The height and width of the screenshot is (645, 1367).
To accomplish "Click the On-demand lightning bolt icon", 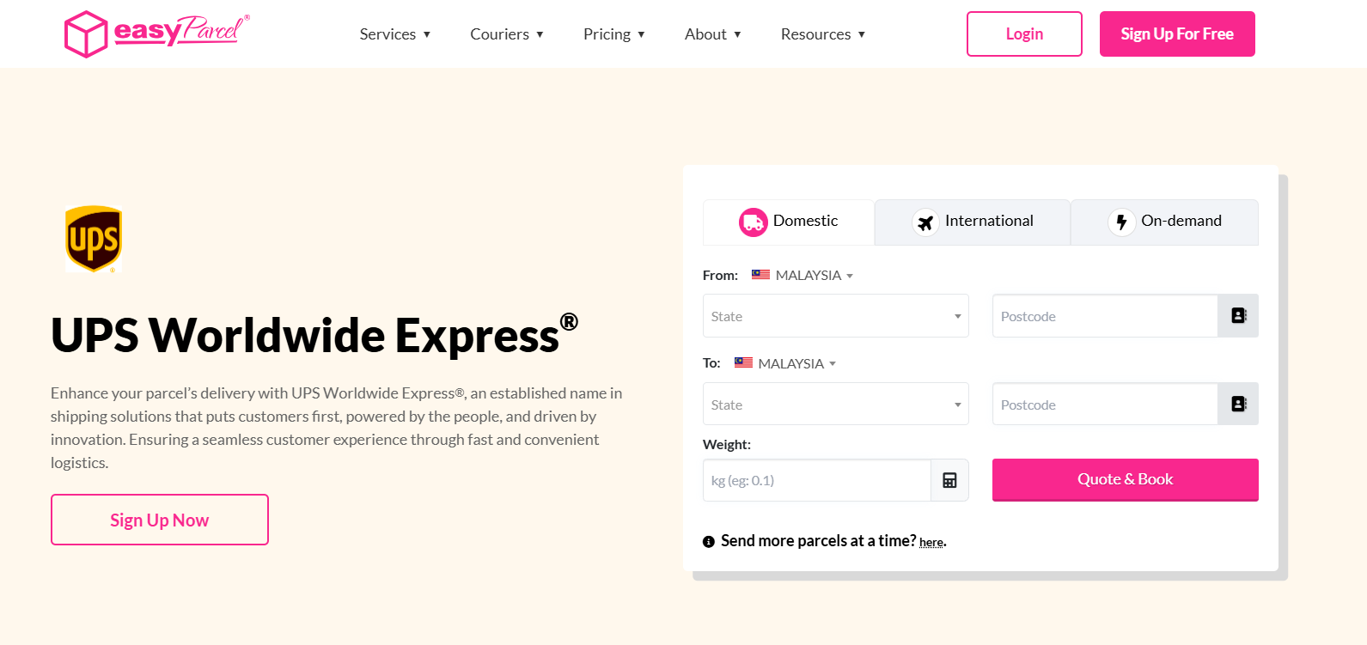I will click(1121, 222).
